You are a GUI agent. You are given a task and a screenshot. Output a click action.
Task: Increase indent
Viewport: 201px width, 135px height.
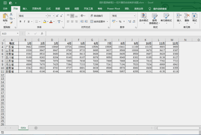[x=86, y=21]
